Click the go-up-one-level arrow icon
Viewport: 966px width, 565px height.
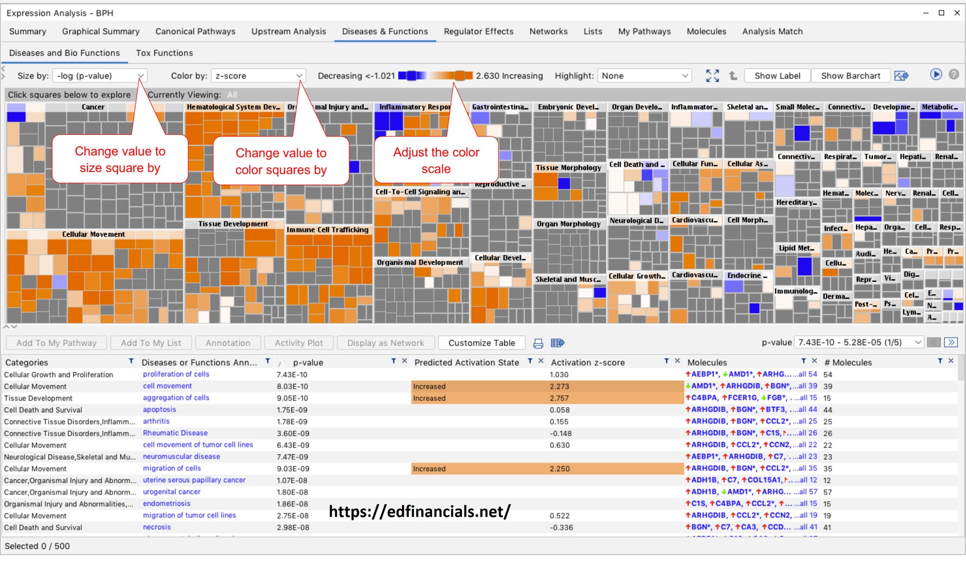click(x=733, y=76)
